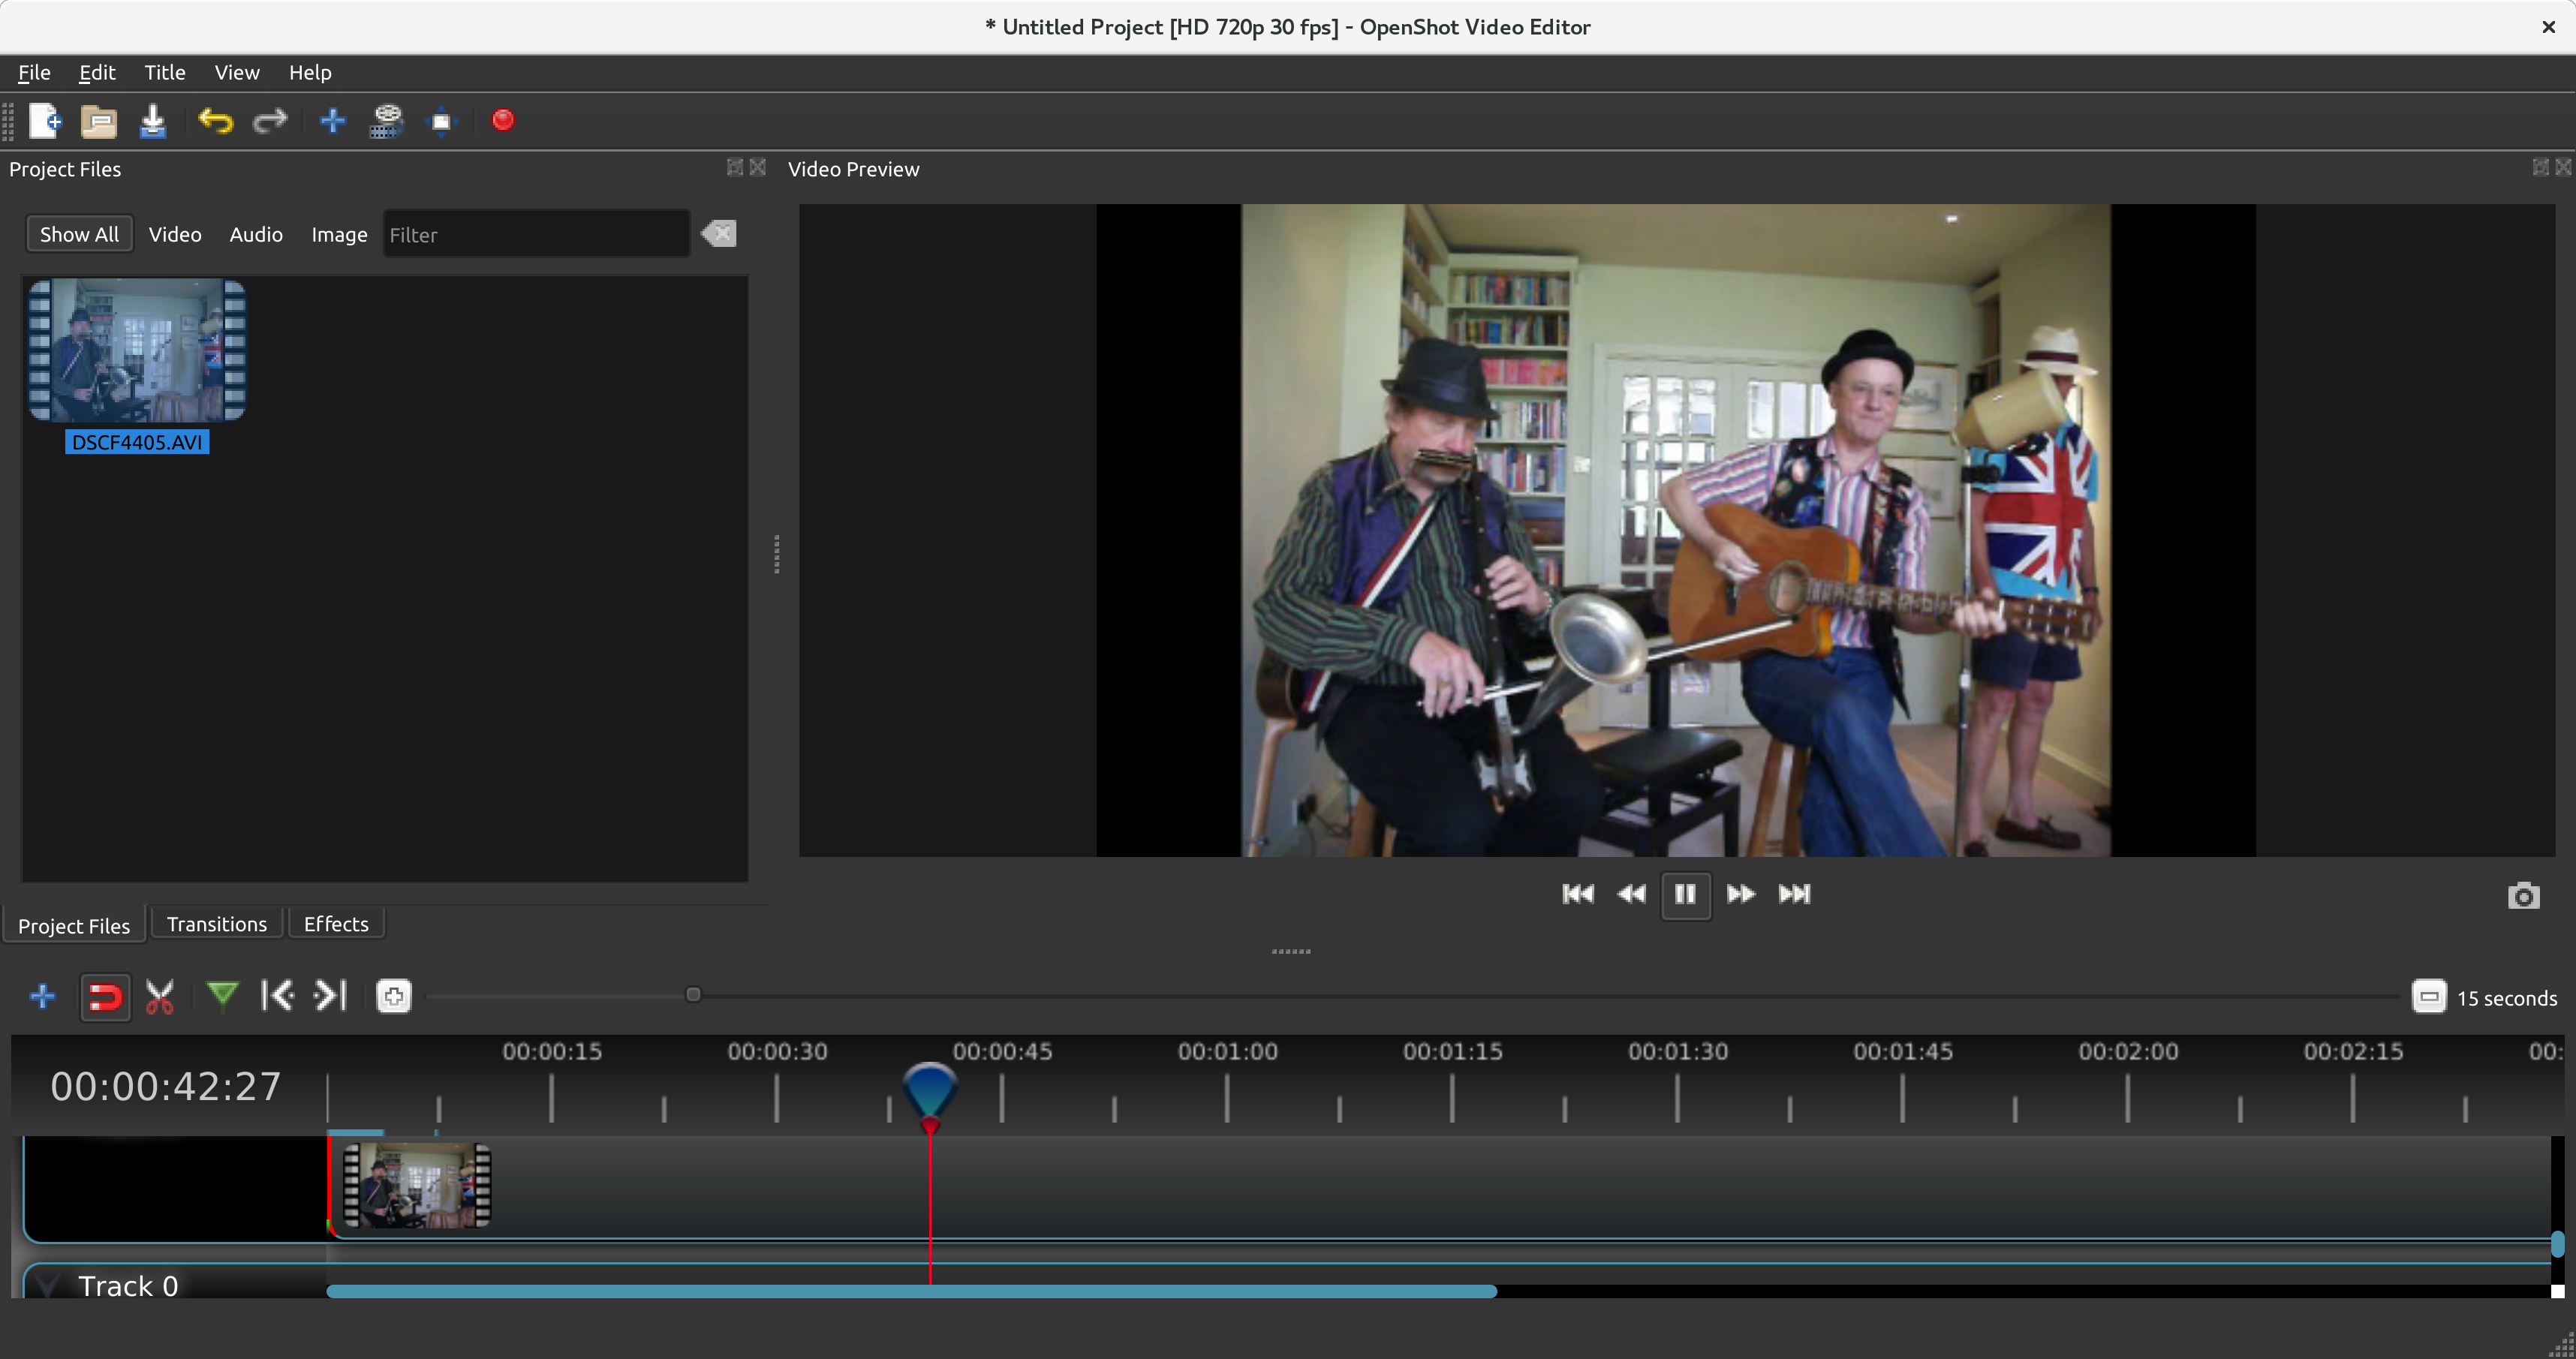Take a snapshot with camera icon
The width and height of the screenshot is (2576, 1359).
tap(2523, 896)
